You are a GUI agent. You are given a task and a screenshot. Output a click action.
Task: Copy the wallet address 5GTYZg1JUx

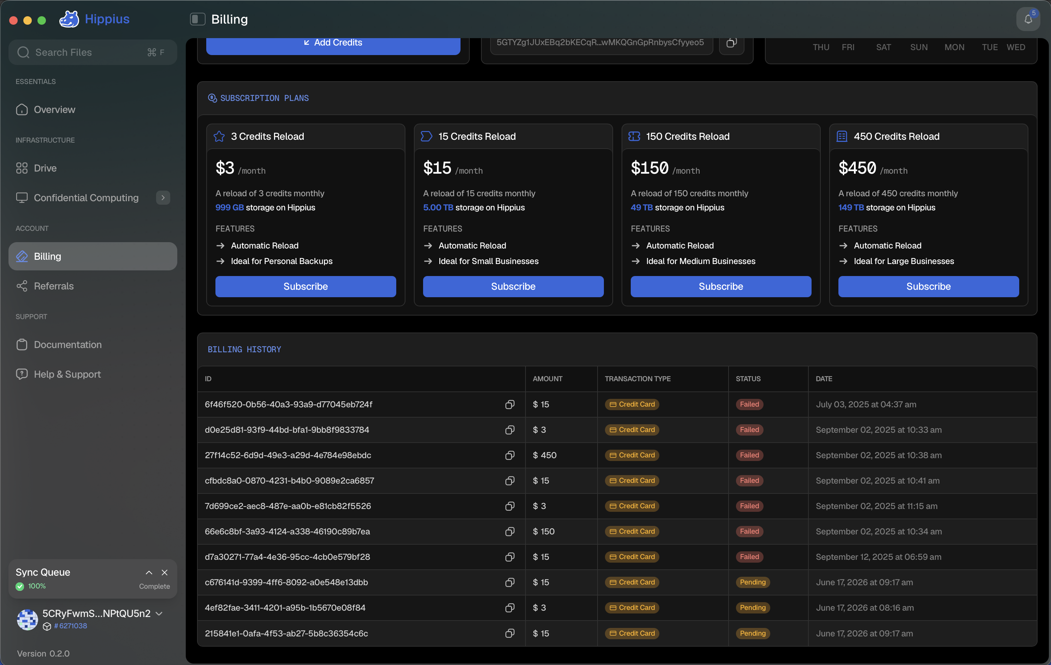[731, 43]
